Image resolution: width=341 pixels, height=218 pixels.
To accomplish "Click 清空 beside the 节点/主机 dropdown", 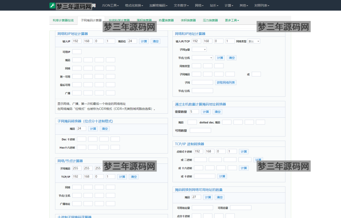I will click(x=232, y=58).
